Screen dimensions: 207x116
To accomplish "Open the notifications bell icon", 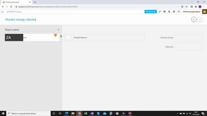I will (x=169, y=12).
